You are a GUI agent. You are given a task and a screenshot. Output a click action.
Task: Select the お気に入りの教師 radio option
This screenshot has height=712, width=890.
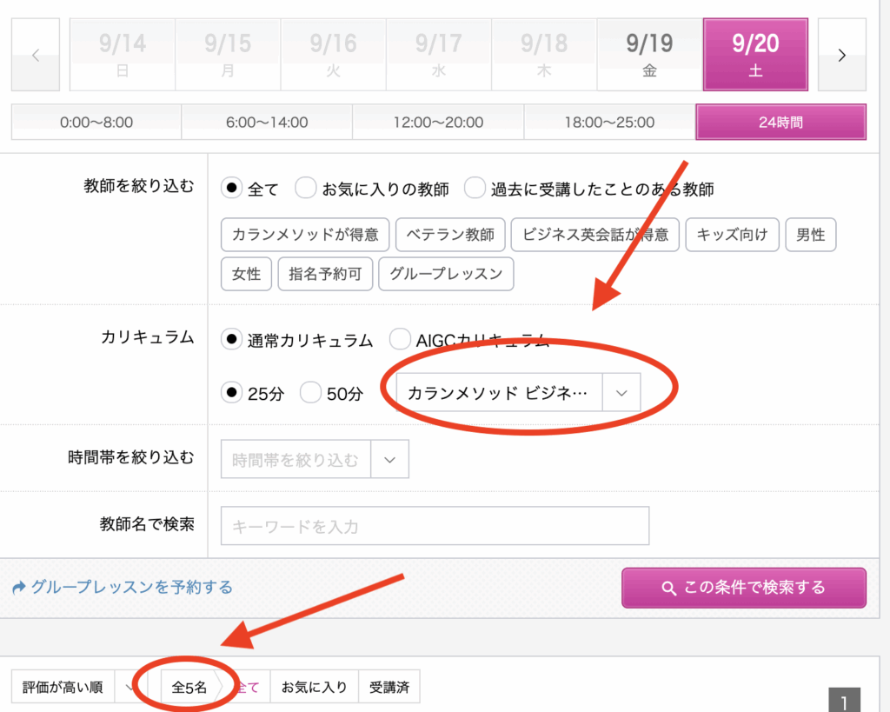[x=305, y=189]
